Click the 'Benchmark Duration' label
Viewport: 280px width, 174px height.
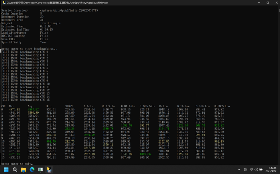pyautogui.click(x=15, y=17)
